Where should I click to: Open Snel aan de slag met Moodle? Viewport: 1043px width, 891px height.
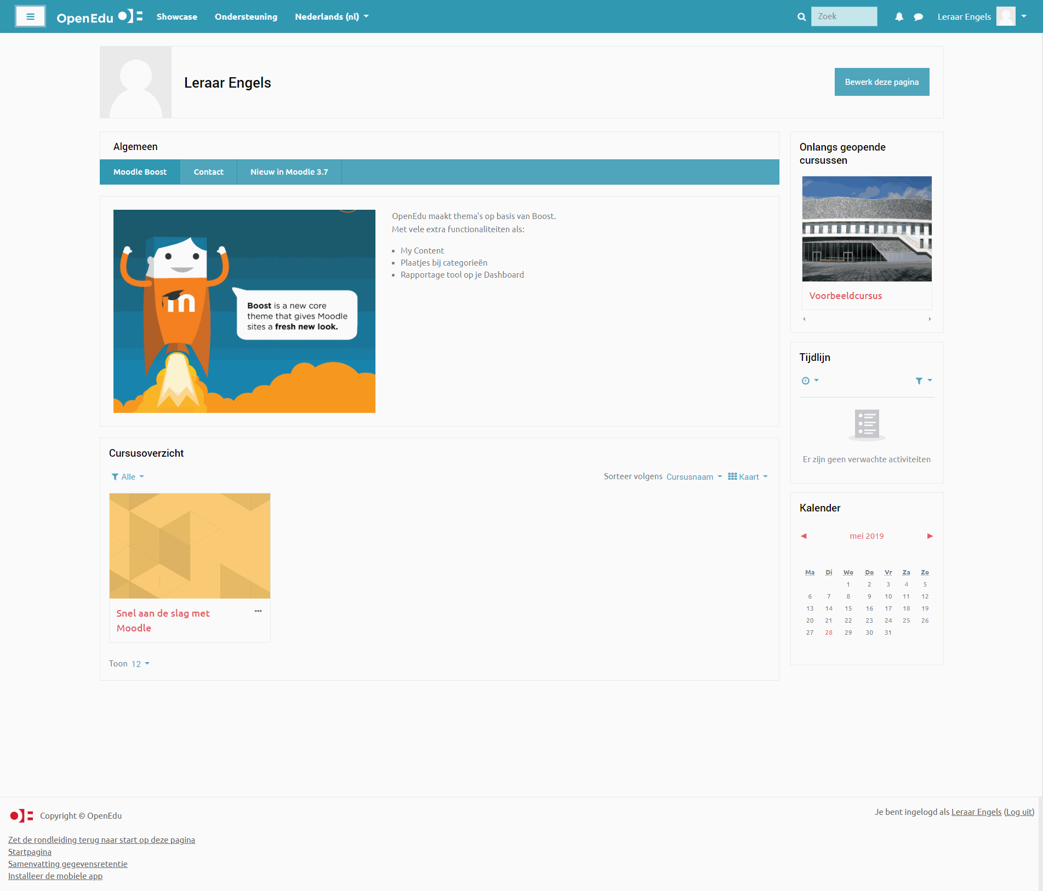tap(163, 620)
